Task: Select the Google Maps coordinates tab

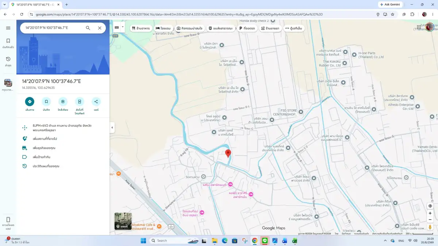Action: [x=35, y=4]
